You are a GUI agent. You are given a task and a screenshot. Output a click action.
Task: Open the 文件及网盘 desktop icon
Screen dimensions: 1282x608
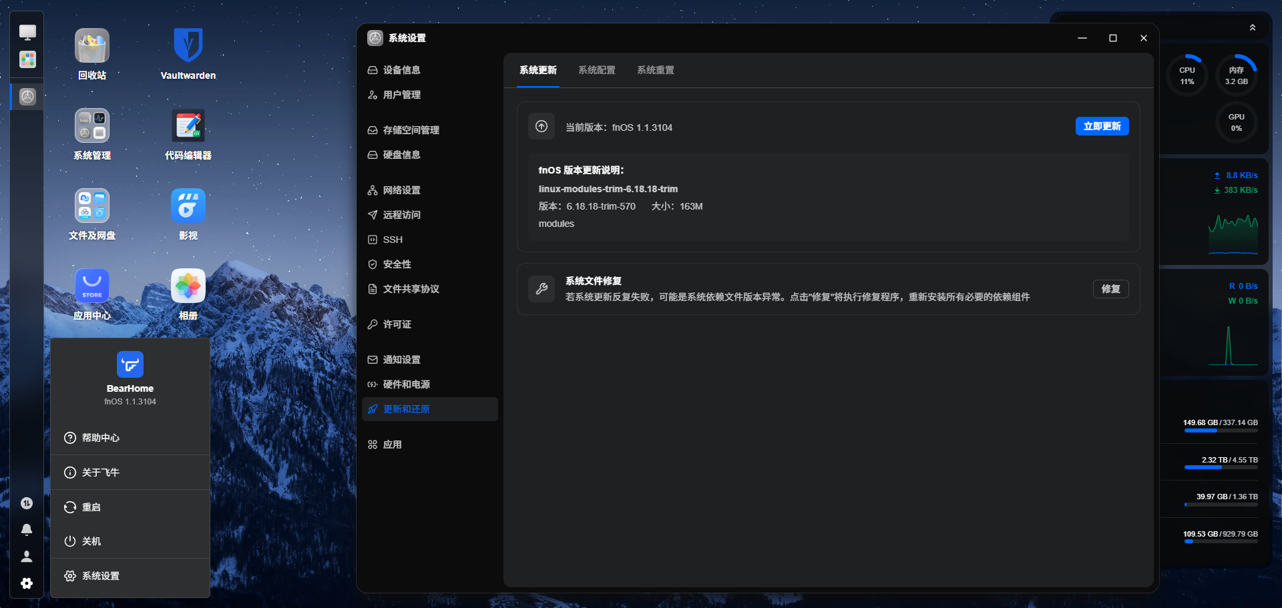tap(92, 206)
